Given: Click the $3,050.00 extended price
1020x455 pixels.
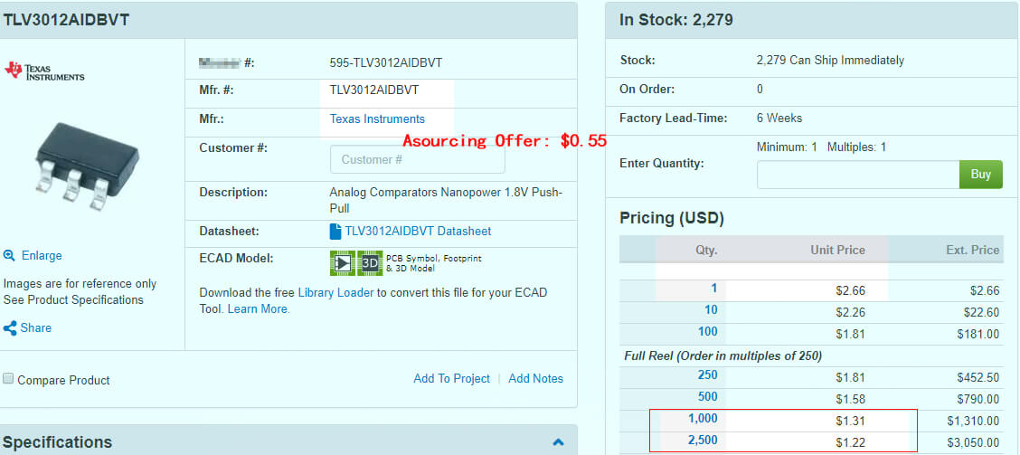Looking at the screenshot, I should click(973, 442).
